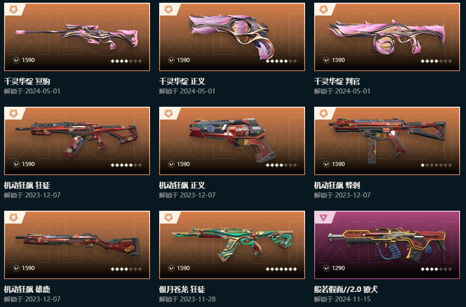Viewport: 466px width, 307px height.
Task: Open the 千灵华绽 判官 skin image
Action: pos(387,37)
